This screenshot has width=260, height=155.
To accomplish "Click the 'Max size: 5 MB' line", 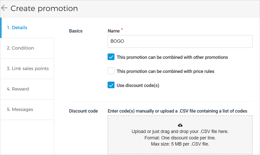I will click(180, 144).
